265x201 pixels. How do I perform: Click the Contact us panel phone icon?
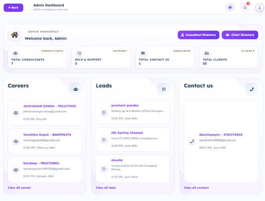[x=252, y=89]
